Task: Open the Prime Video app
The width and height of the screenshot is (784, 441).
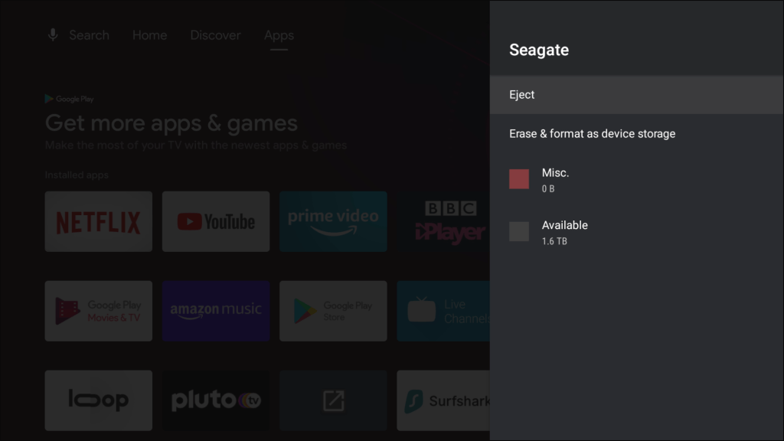Action: click(333, 222)
